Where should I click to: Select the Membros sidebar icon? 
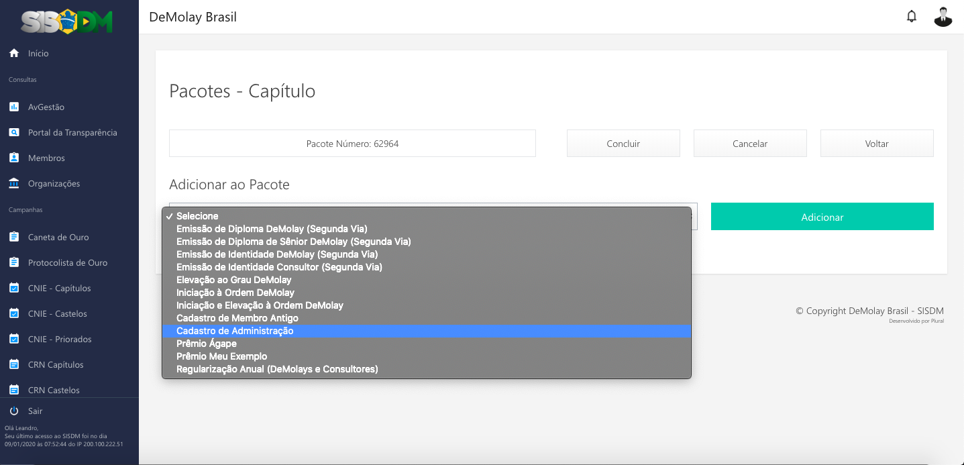[x=14, y=158]
